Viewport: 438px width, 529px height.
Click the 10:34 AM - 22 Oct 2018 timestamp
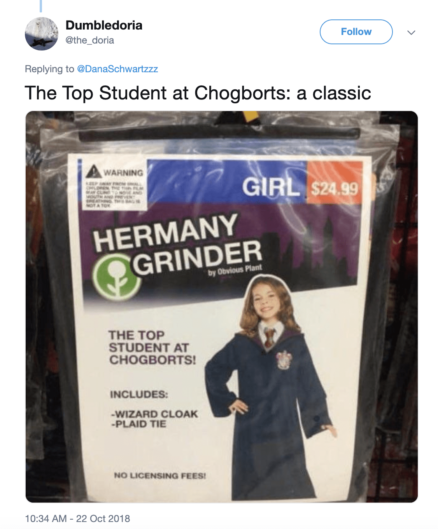[x=77, y=519]
